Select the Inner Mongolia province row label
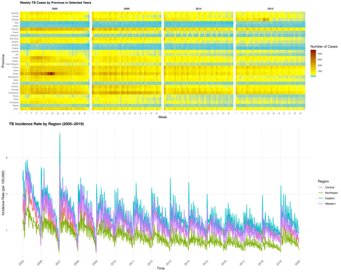341x272 pixels. pos(12,64)
